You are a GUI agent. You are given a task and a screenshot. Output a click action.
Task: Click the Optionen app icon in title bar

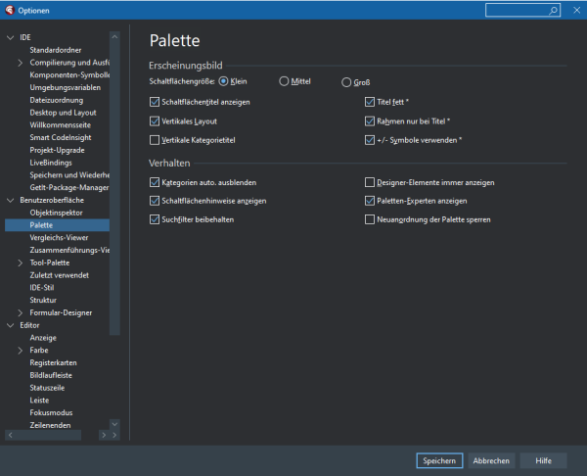(9, 10)
